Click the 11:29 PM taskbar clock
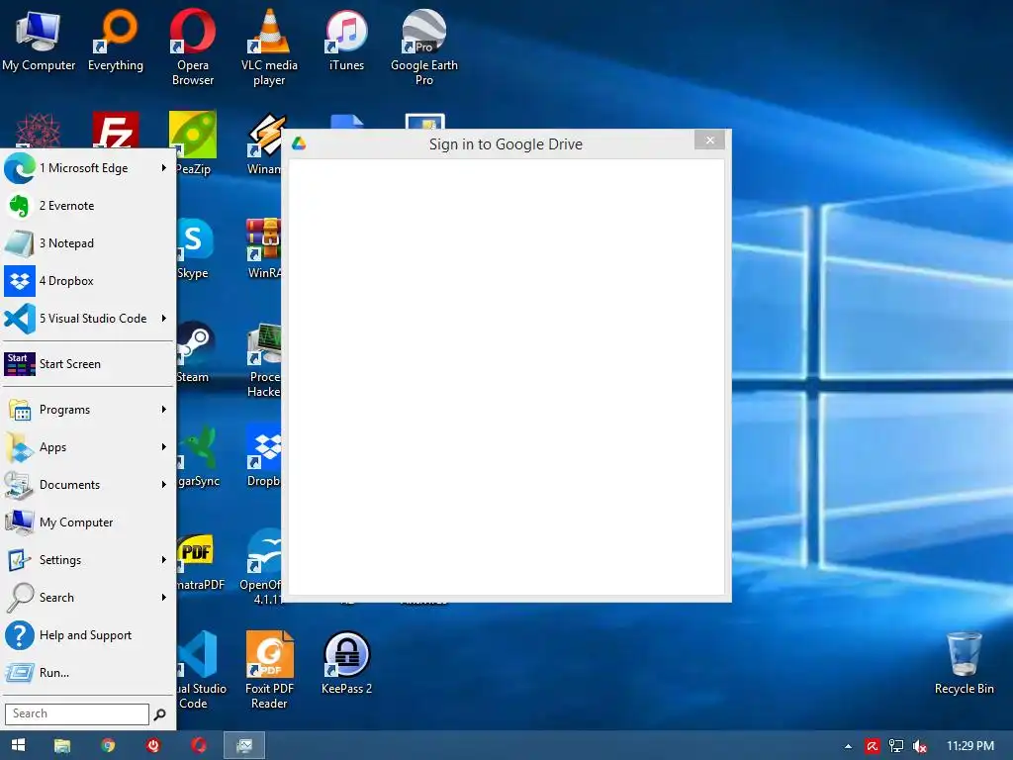1013x760 pixels. [970, 746]
